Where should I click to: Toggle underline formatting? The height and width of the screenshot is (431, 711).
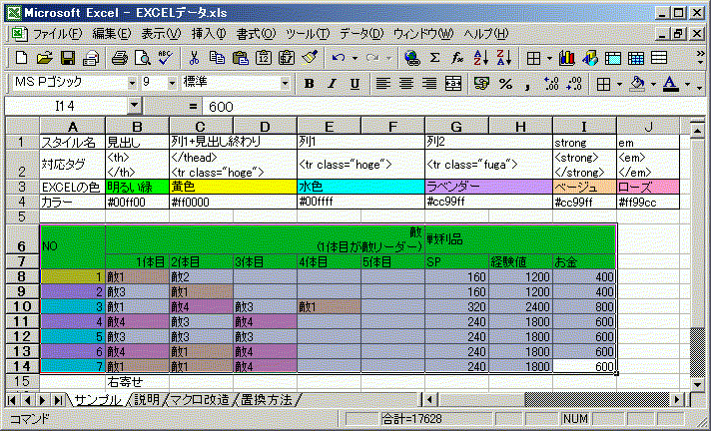click(355, 84)
